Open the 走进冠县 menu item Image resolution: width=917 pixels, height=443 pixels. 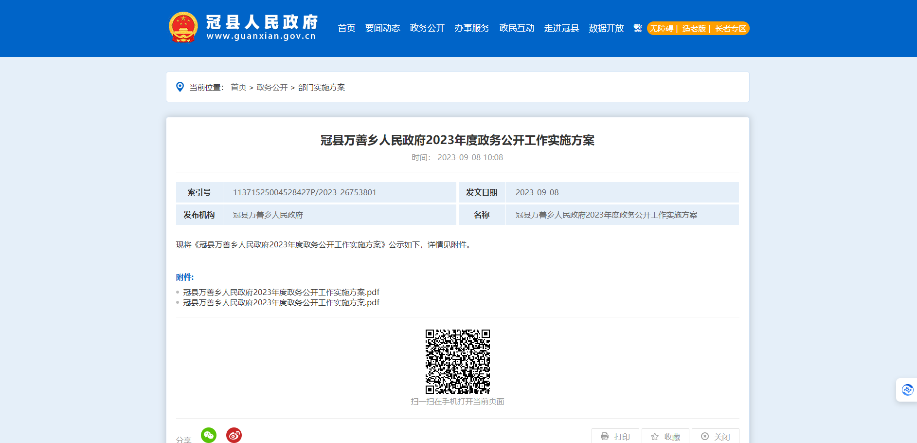click(x=561, y=28)
